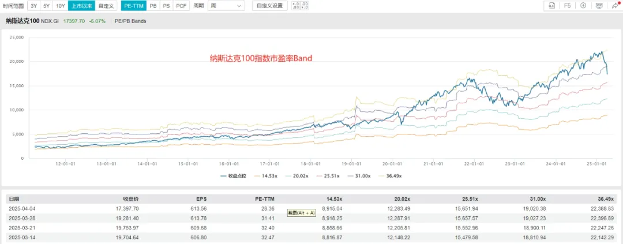This screenshot has width=623, height=244.
Task: Click the -6.07% change value
Action: click(x=97, y=21)
